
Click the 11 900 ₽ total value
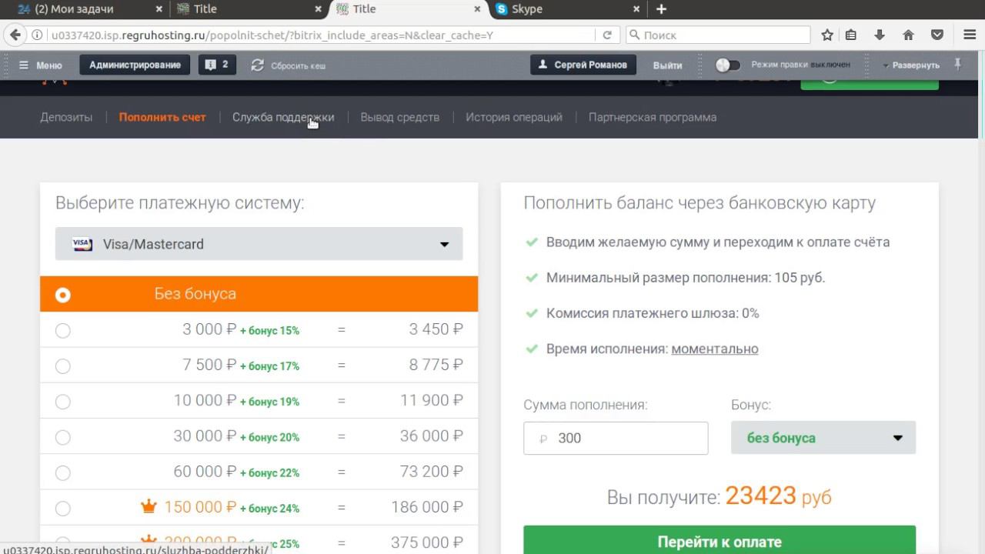[432, 400]
